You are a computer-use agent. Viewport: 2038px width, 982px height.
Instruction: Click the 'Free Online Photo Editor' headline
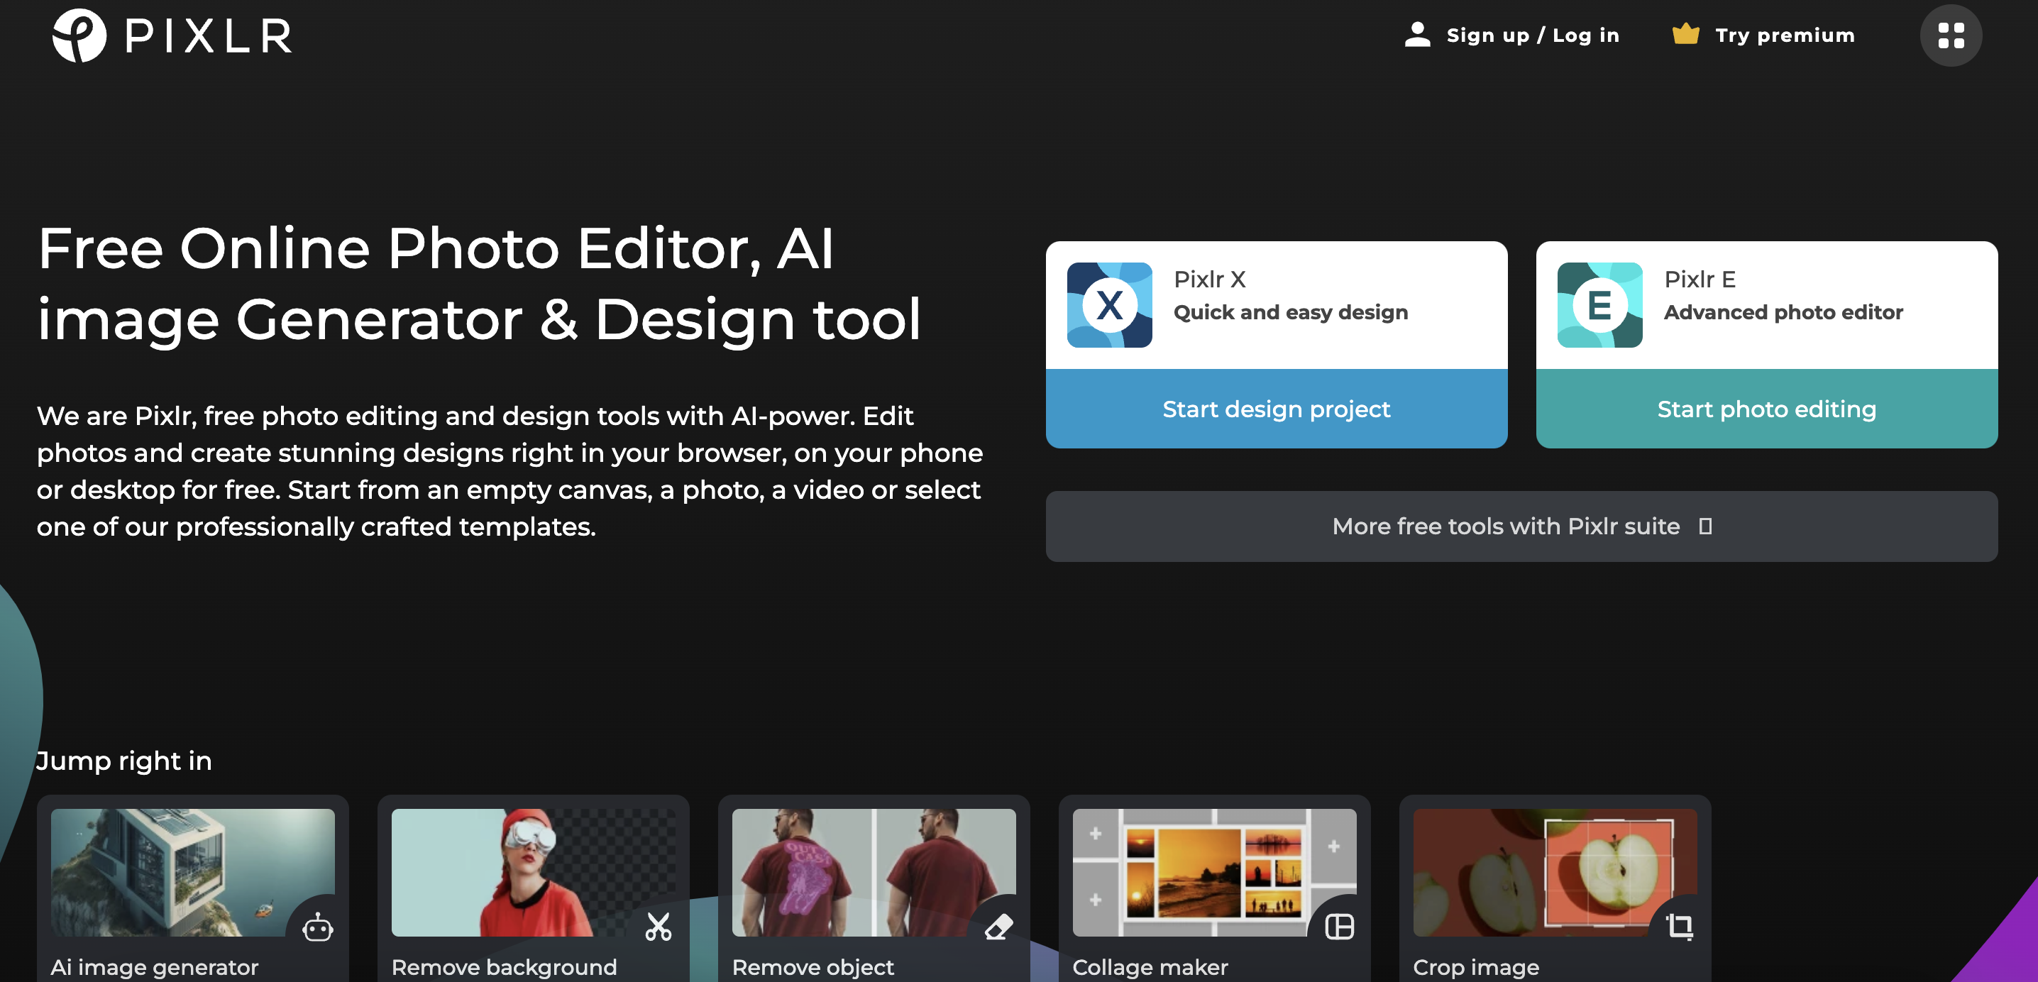[x=480, y=283]
